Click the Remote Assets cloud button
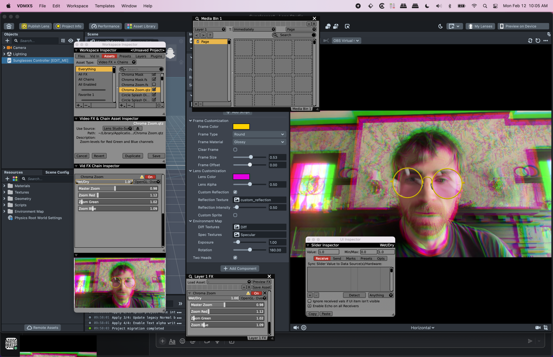The height and width of the screenshot is (357, 553). point(43,328)
